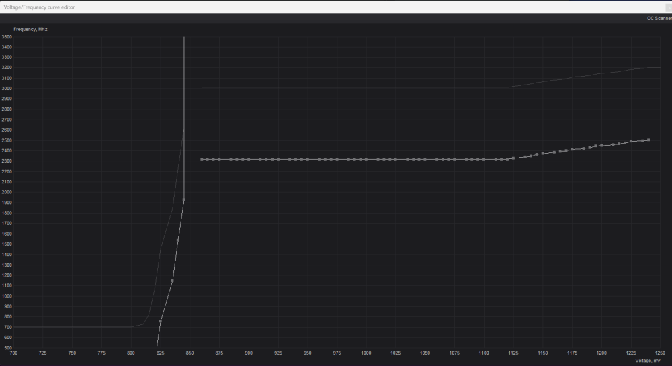The height and width of the screenshot is (366, 672).
Task: Select first flat-line point at 860 mV
Action: [202, 159]
